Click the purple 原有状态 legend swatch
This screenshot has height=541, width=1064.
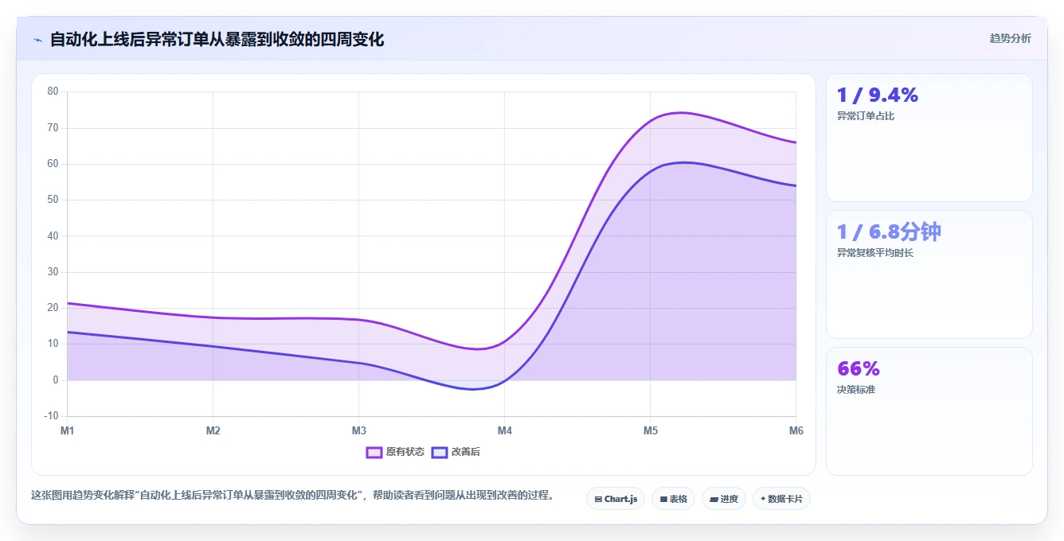(x=374, y=452)
